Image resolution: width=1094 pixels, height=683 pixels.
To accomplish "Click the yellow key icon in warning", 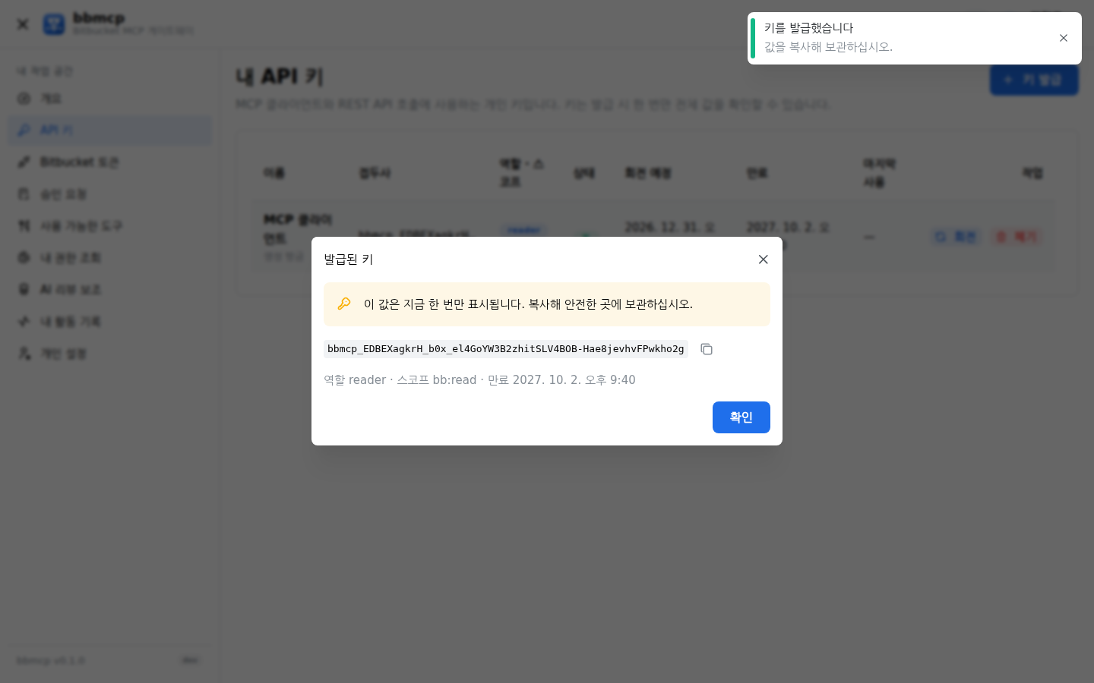I will click(x=344, y=304).
